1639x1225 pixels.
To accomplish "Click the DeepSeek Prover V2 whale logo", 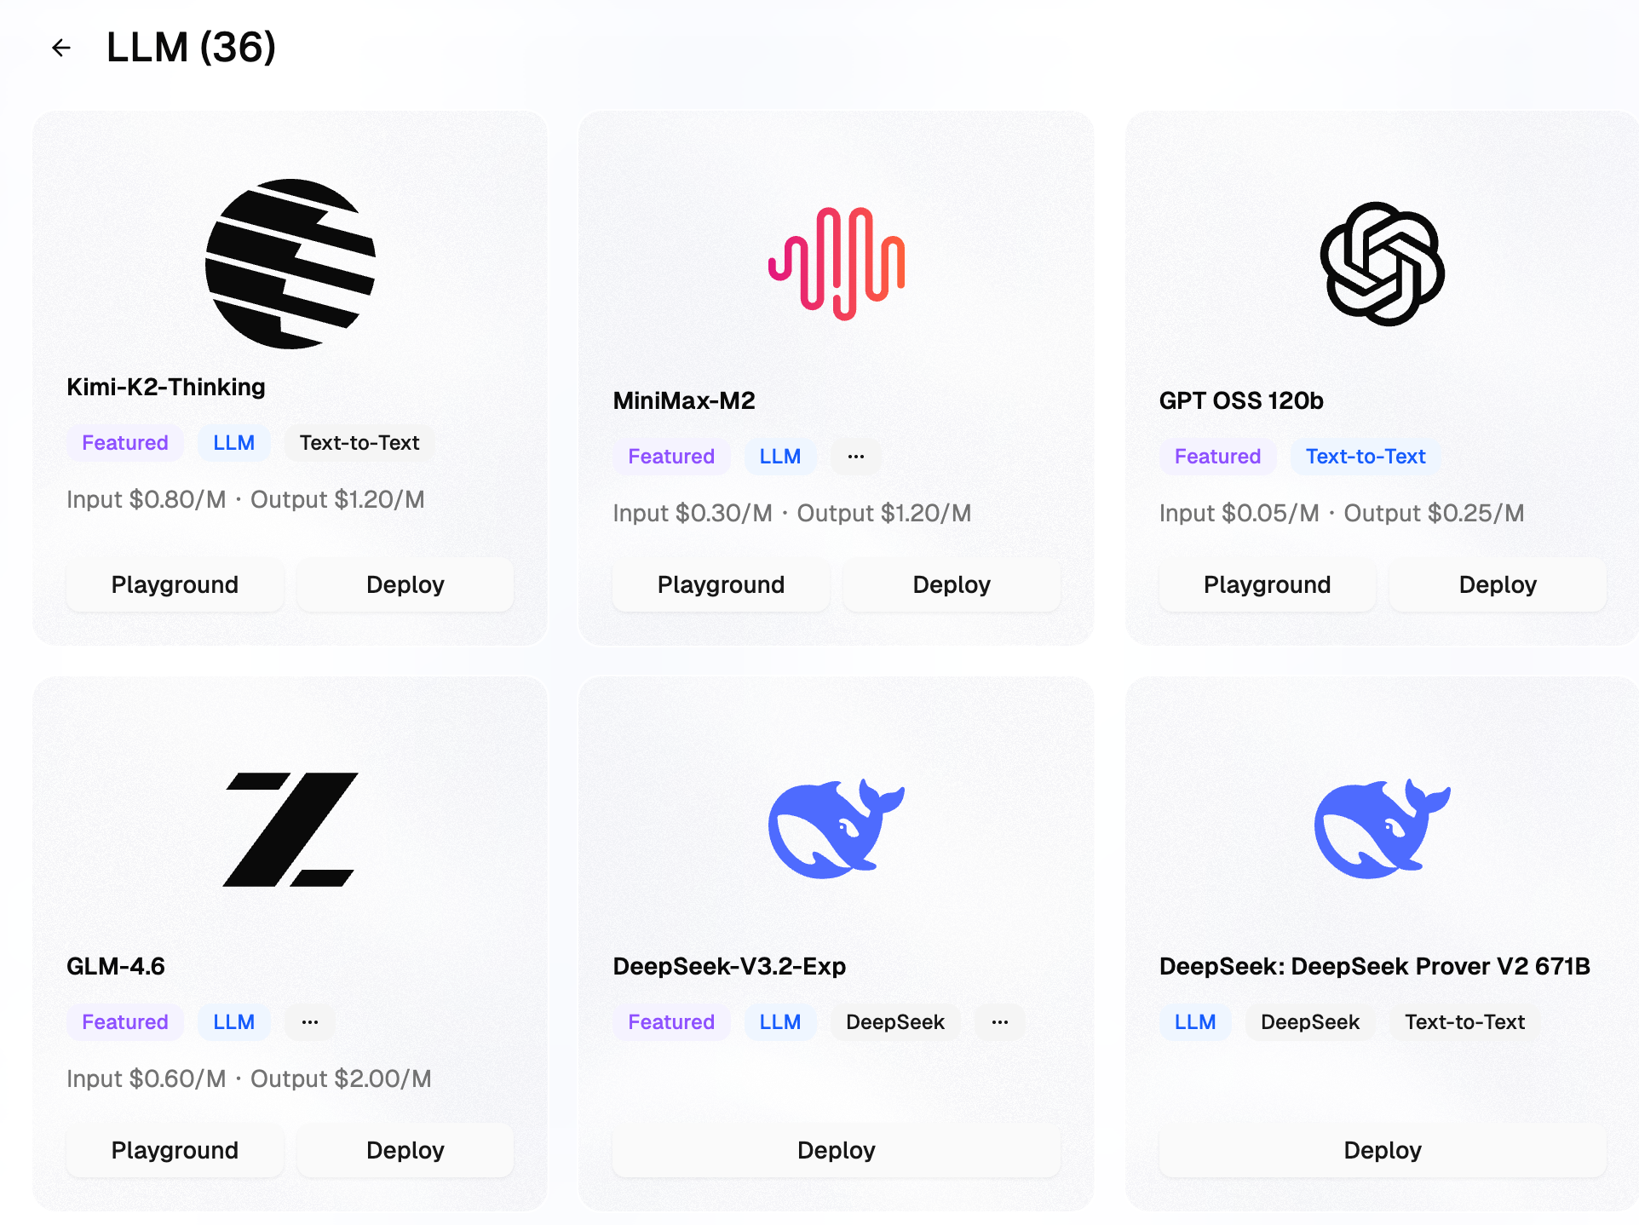I will tap(1383, 828).
